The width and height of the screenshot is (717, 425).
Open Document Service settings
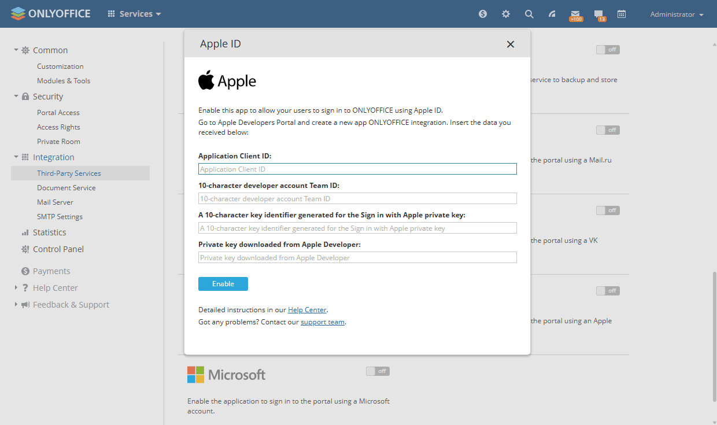click(66, 188)
